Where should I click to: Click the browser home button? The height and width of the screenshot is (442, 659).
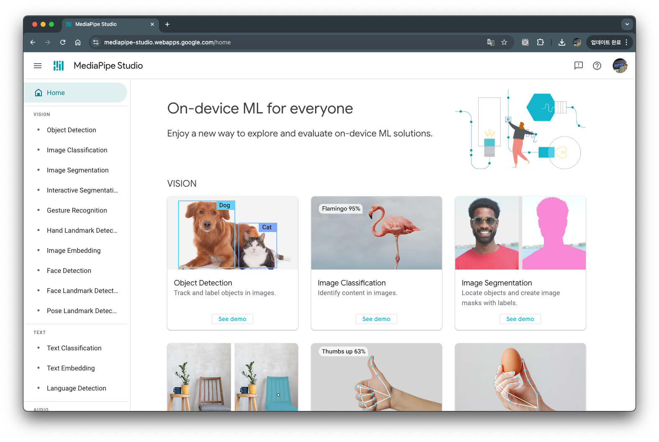tap(78, 42)
